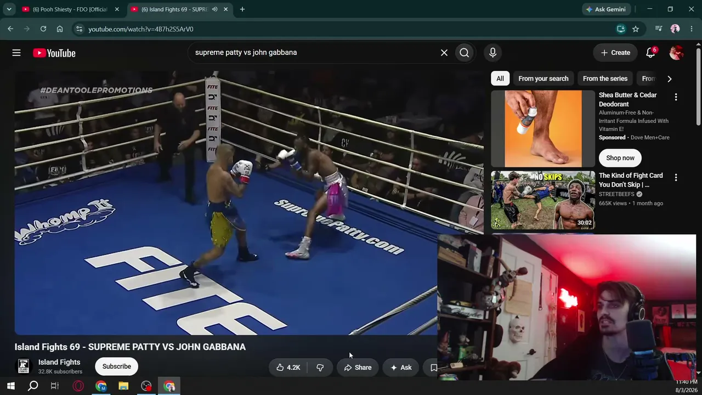
Task: Open the Shea Butter deodorant ad thumbnail
Action: tap(543, 128)
